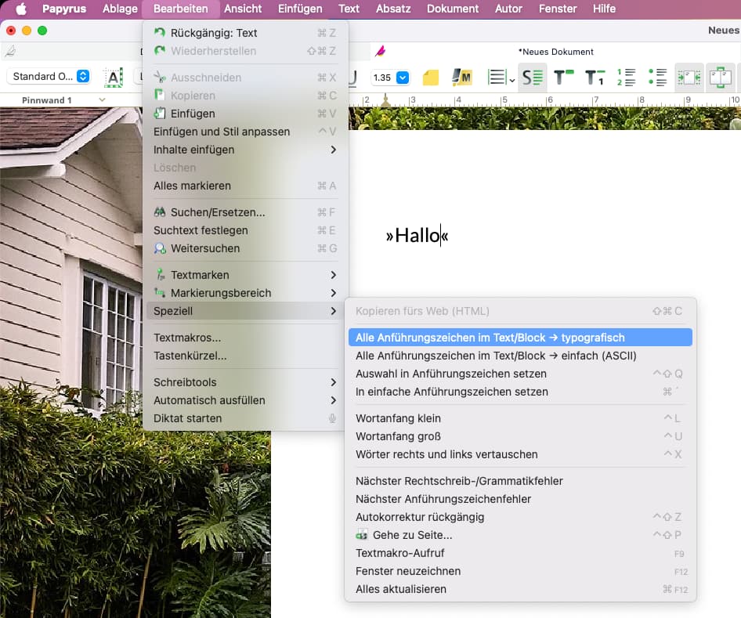Apply numbered list formatting
The width and height of the screenshot is (741, 618).
pos(626,78)
